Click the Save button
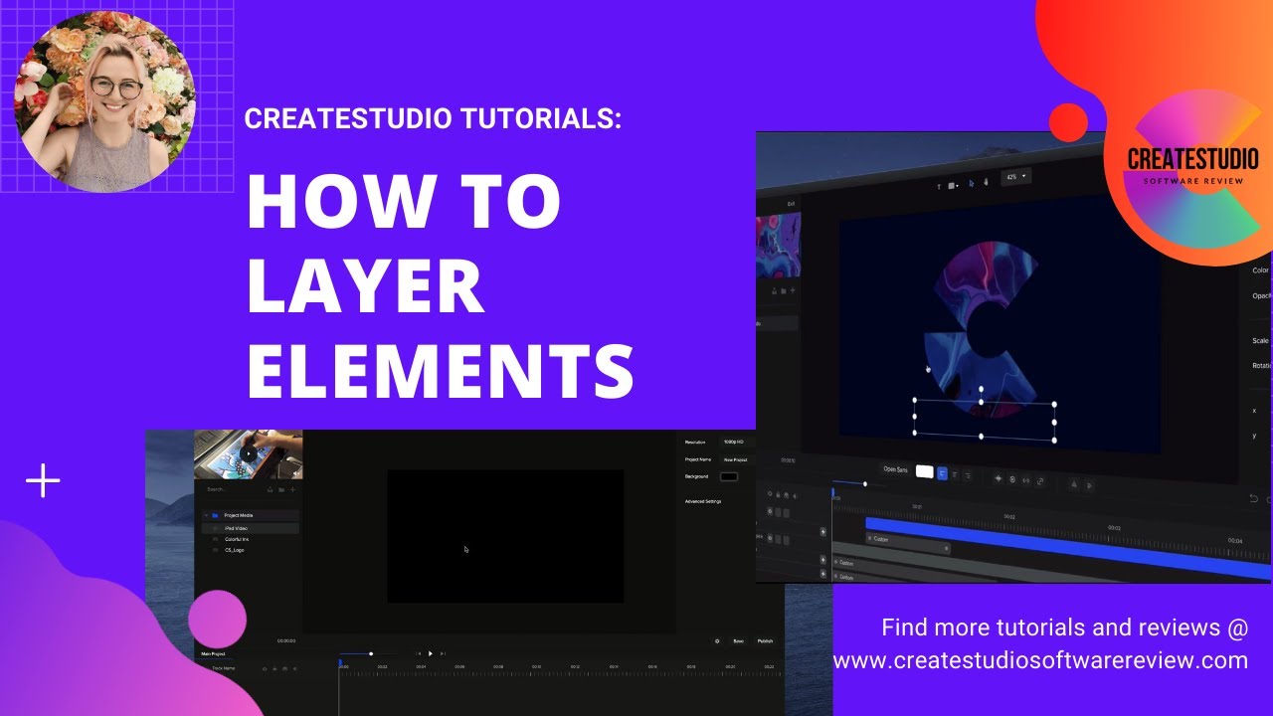Image resolution: width=1273 pixels, height=716 pixels. click(739, 641)
